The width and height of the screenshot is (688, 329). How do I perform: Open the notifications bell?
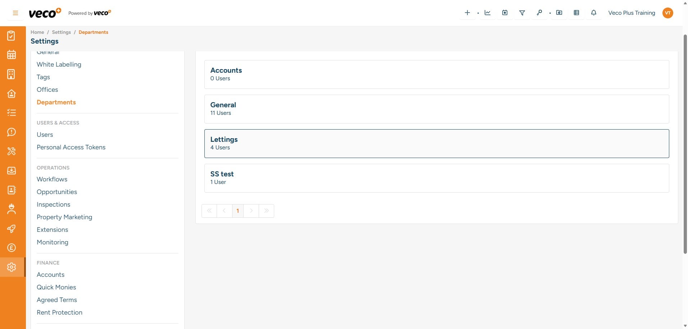pyautogui.click(x=594, y=13)
